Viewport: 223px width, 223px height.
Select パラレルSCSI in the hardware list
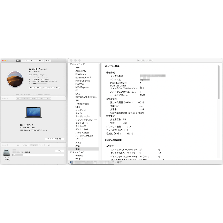tap(82, 133)
